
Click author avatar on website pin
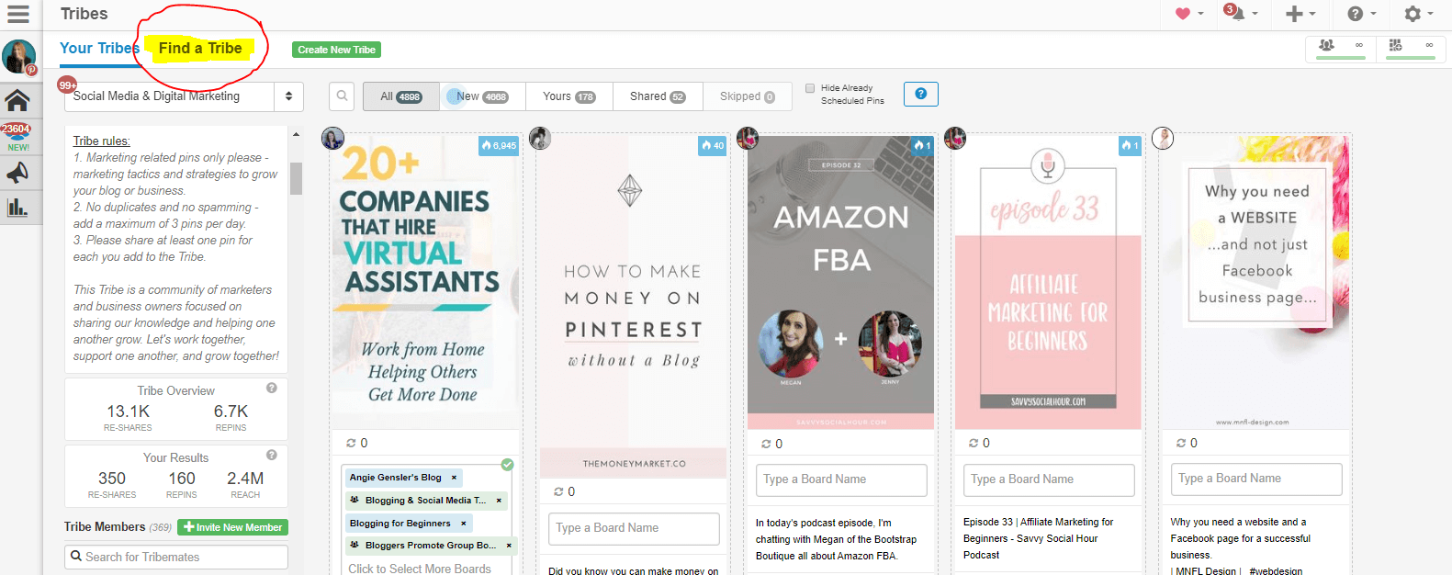(1163, 138)
